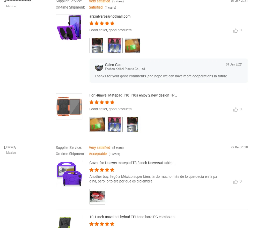Screen dimensions: 257x228
Task: Click thumbs-up on the Matepad T8 cover review
Action: pyautogui.click(x=235, y=181)
